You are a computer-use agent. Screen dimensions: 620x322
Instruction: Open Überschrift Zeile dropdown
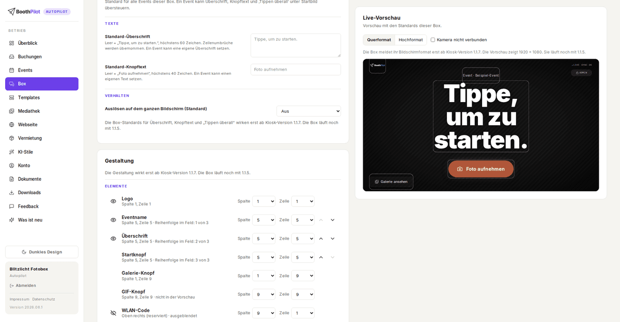pyautogui.click(x=303, y=239)
